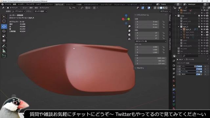Click the scale X value field
This screenshot has height=118, width=210.
(147, 47)
